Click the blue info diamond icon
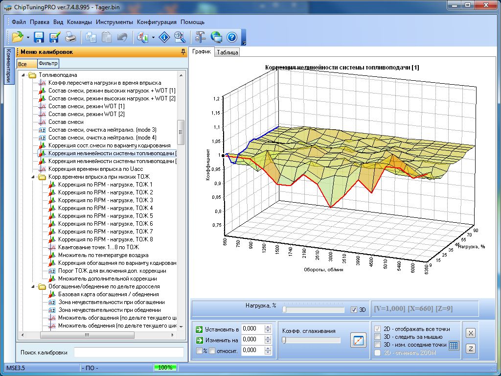This screenshot has width=501, height=376. [165, 37]
